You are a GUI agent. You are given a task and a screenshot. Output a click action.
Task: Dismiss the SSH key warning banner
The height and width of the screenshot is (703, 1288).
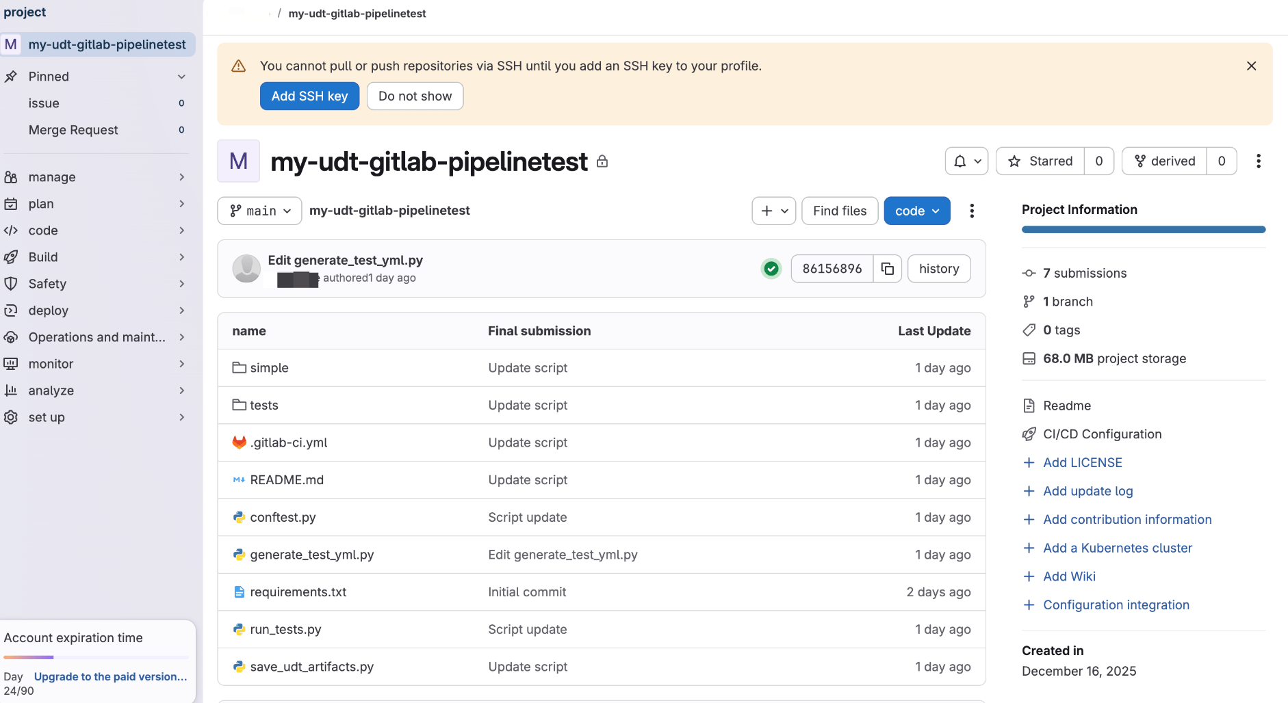(1251, 66)
